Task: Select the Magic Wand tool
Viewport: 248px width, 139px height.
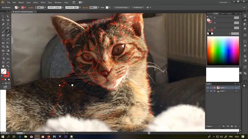Action: pyautogui.click(x=3, y=20)
